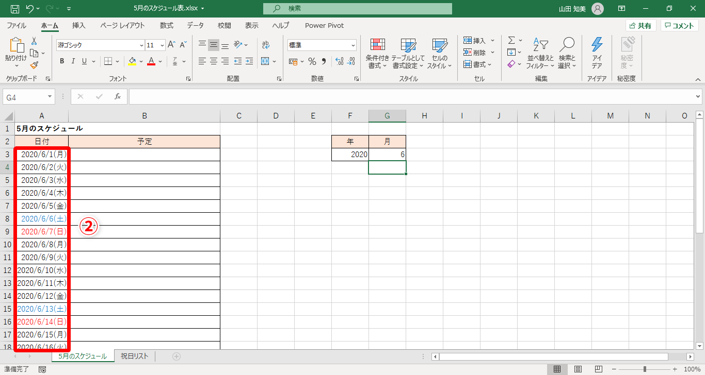Click the Increase Decimal icon
Viewport: 705px width, 375px height.
coord(339,61)
